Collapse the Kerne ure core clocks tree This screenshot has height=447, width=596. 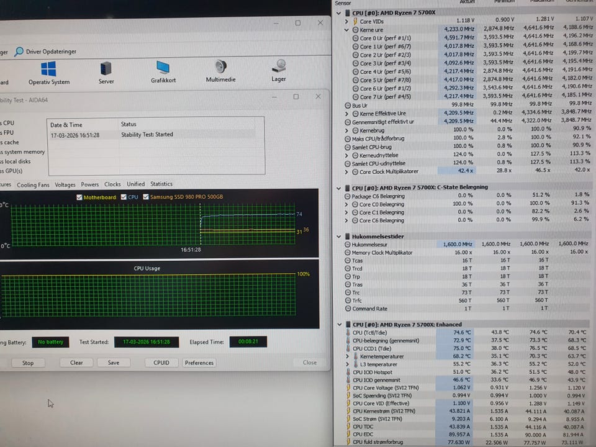(x=347, y=30)
